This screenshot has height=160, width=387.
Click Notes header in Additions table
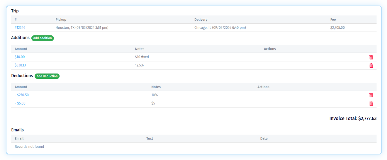pyautogui.click(x=140, y=49)
